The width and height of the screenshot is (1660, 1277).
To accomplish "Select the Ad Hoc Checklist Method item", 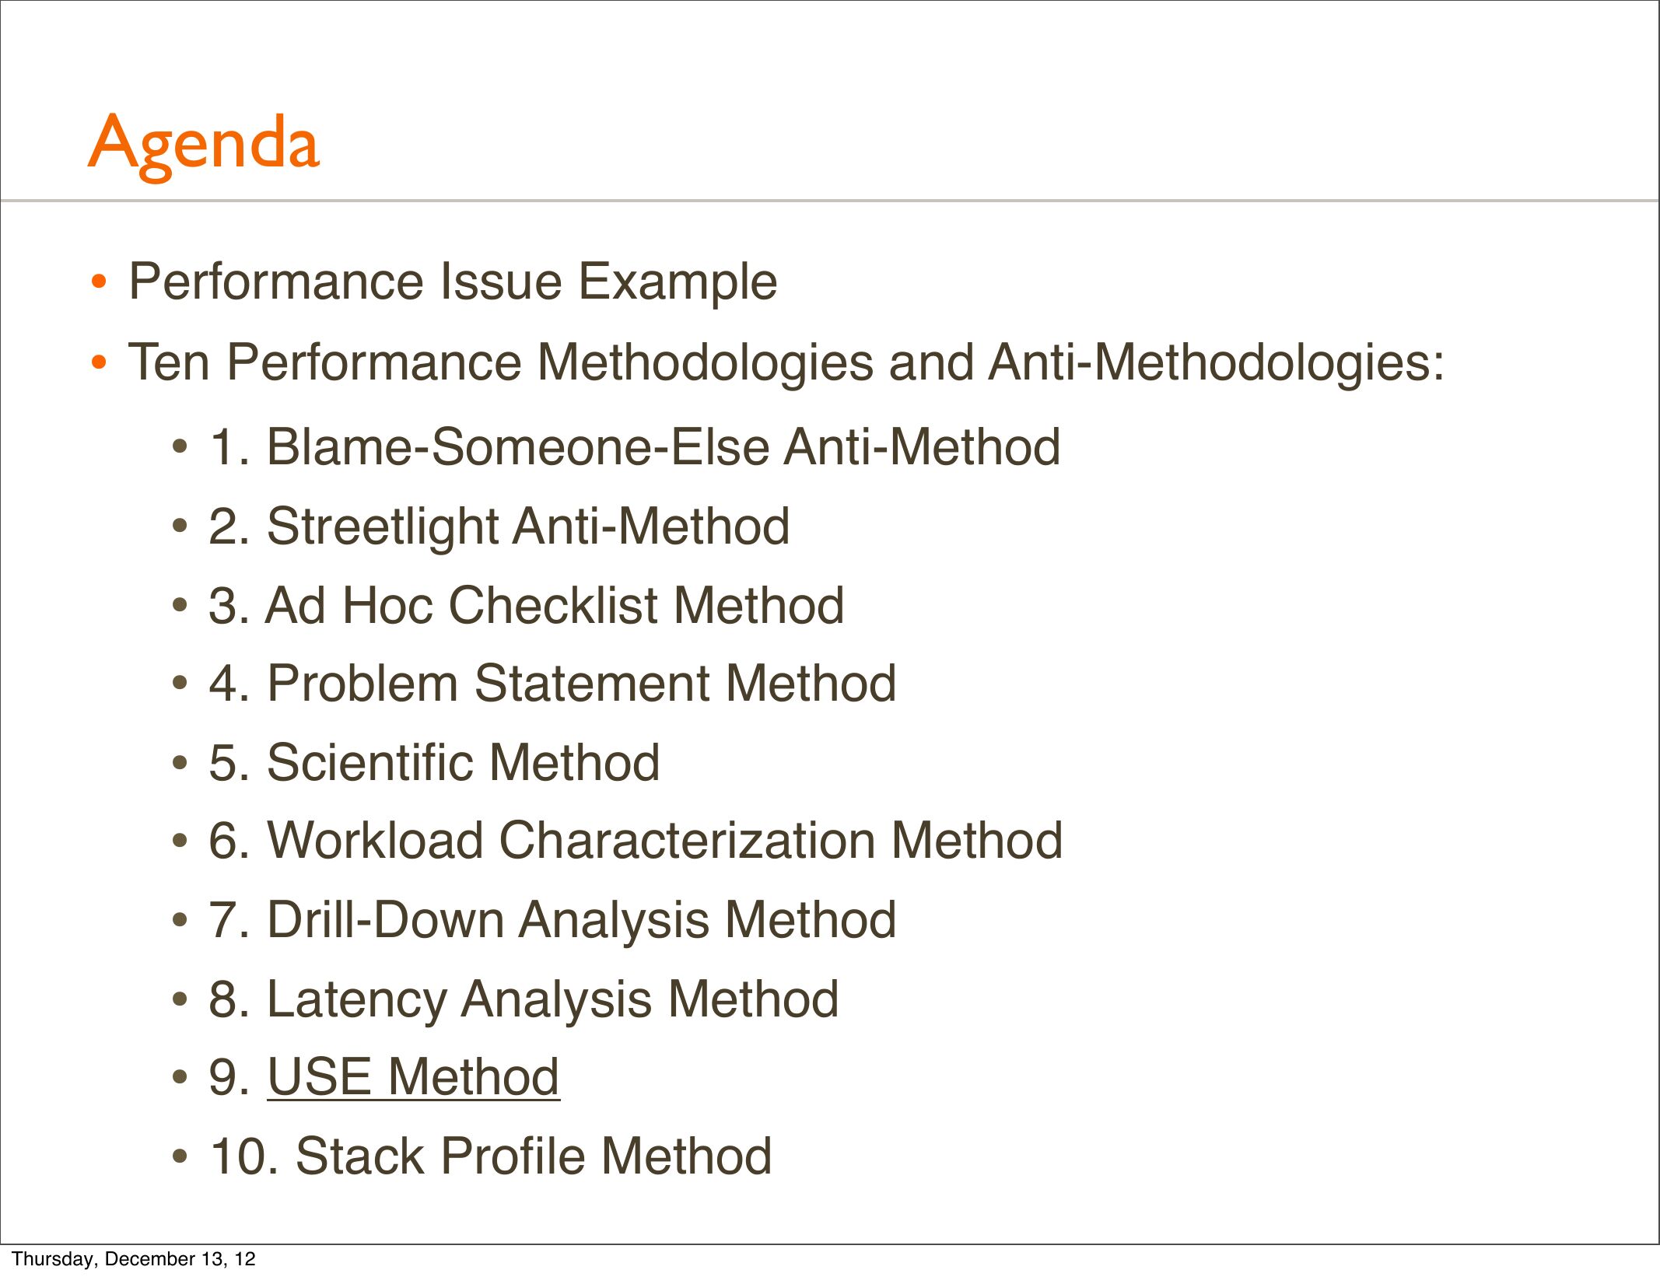I will (526, 606).
